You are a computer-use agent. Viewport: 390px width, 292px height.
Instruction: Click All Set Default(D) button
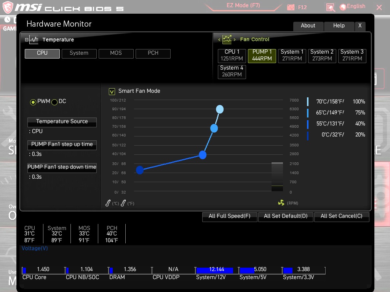286,216
